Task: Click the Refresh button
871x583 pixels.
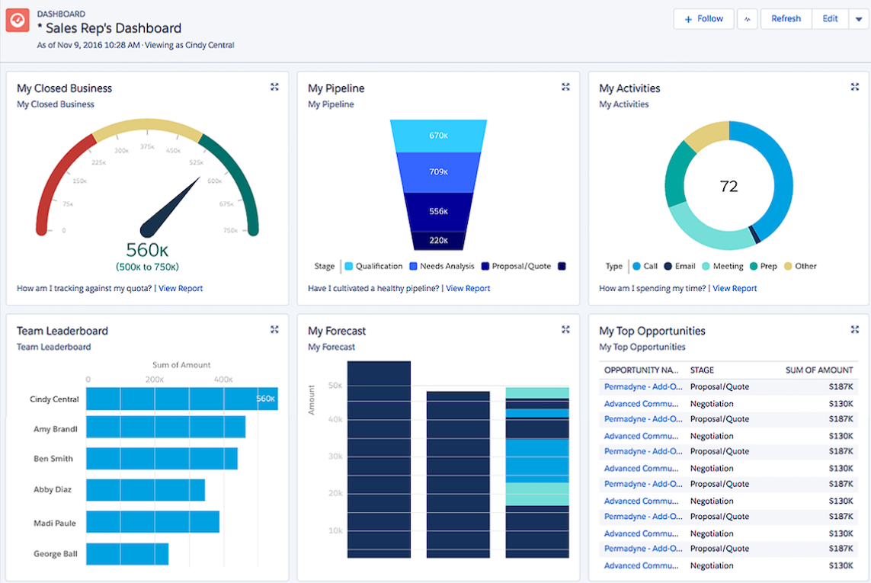Action: [x=786, y=19]
